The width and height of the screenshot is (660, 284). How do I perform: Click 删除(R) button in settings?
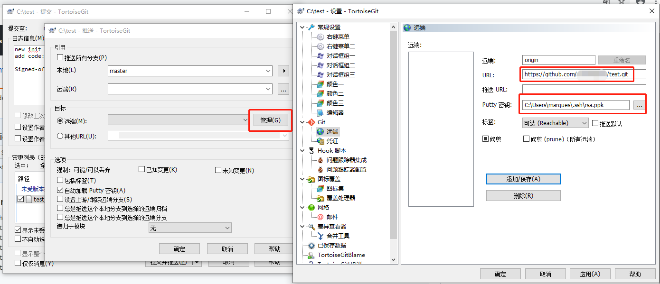[x=523, y=195]
